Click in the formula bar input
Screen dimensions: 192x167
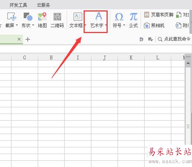coord(95,49)
